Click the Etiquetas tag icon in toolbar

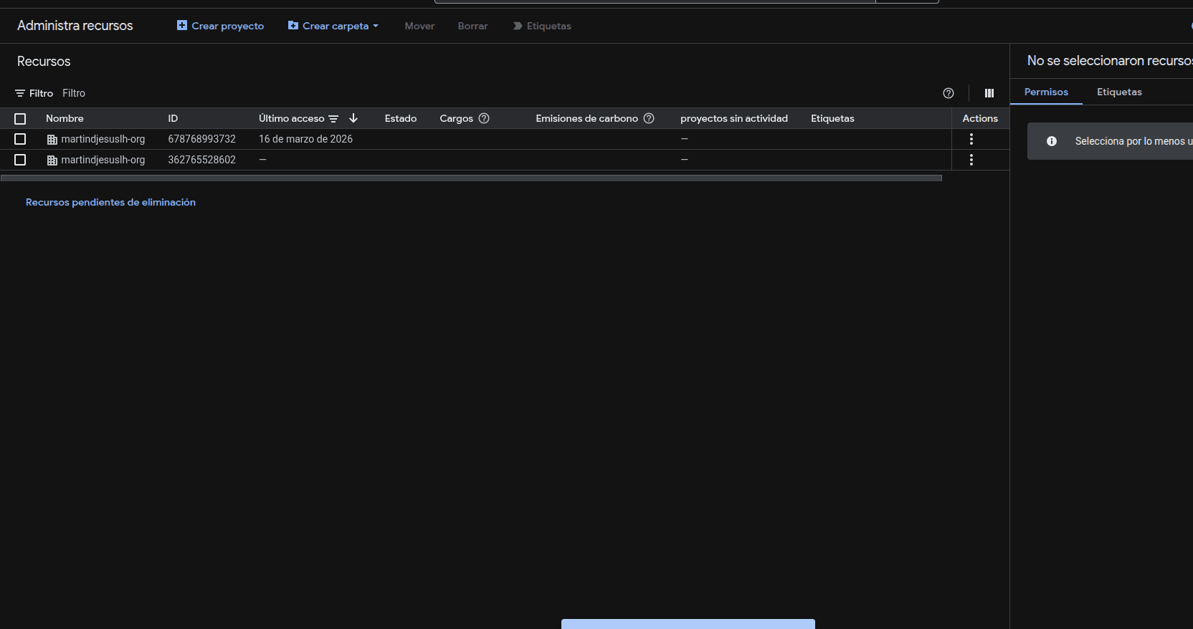(518, 26)
